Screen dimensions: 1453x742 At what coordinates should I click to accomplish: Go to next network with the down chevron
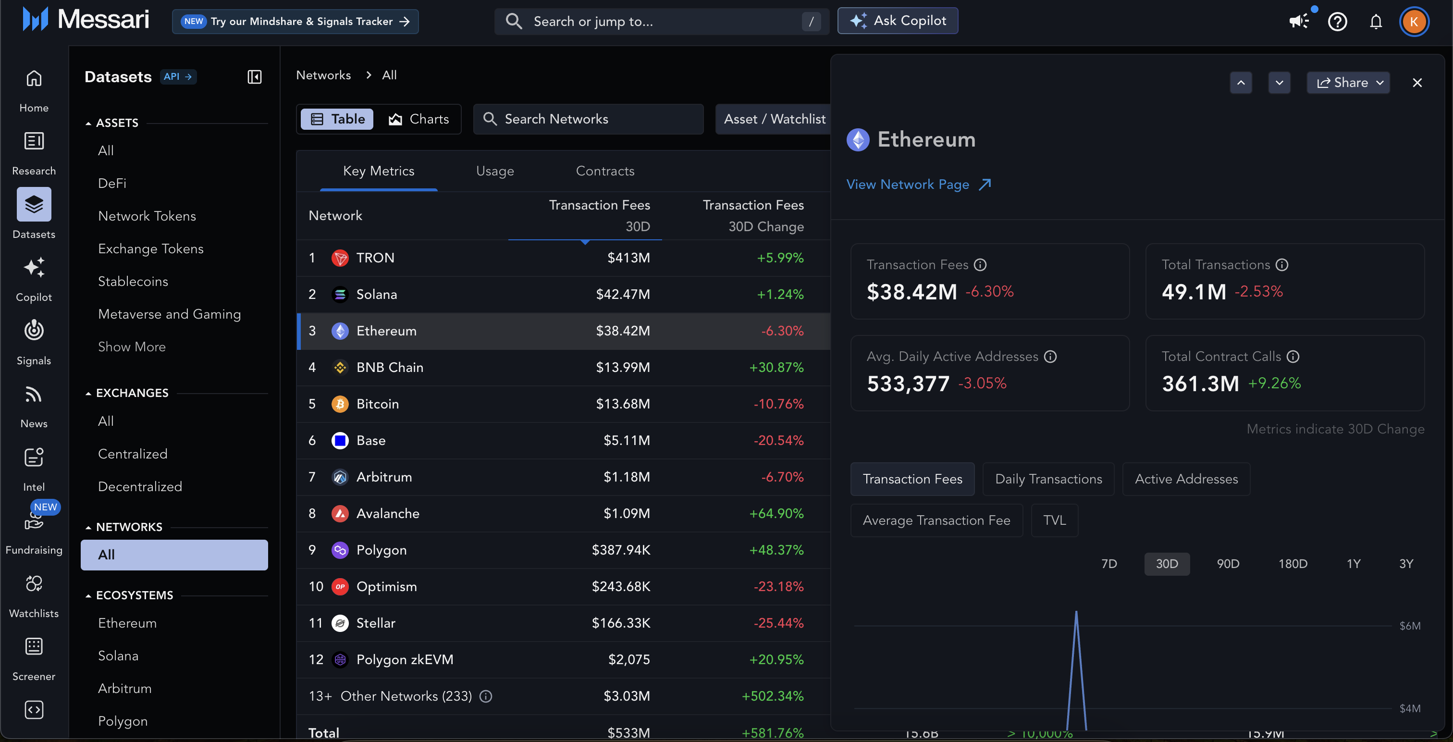[x=1279, y=83]
